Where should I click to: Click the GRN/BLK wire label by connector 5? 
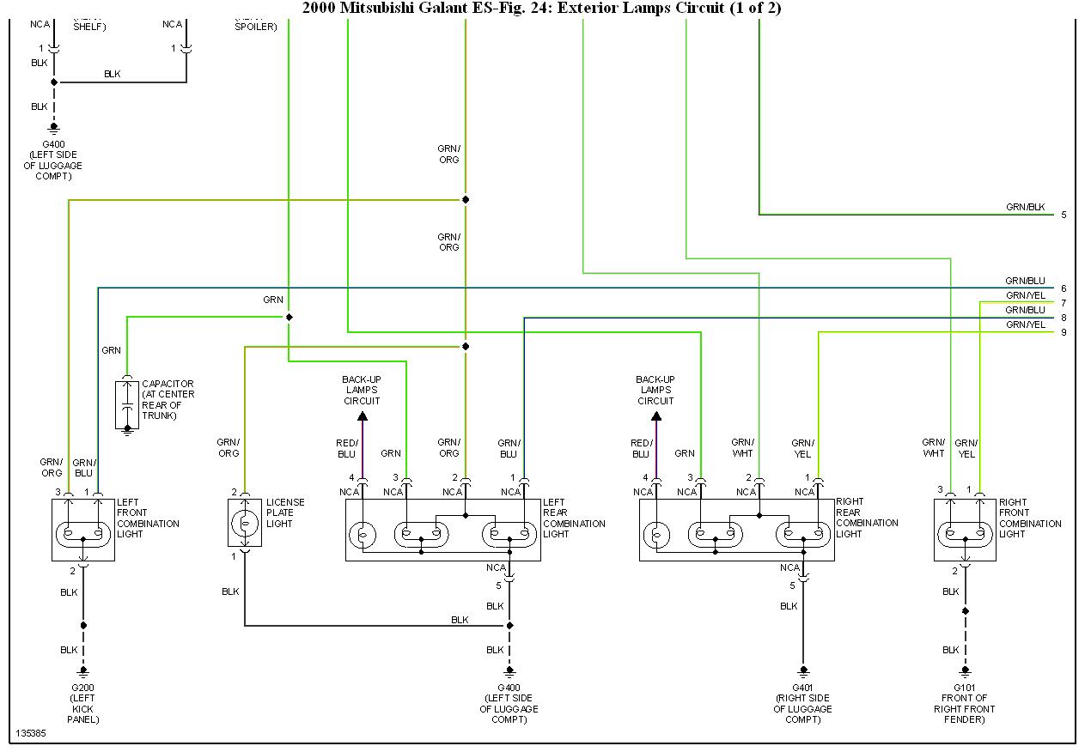[x=1026, y=208]
